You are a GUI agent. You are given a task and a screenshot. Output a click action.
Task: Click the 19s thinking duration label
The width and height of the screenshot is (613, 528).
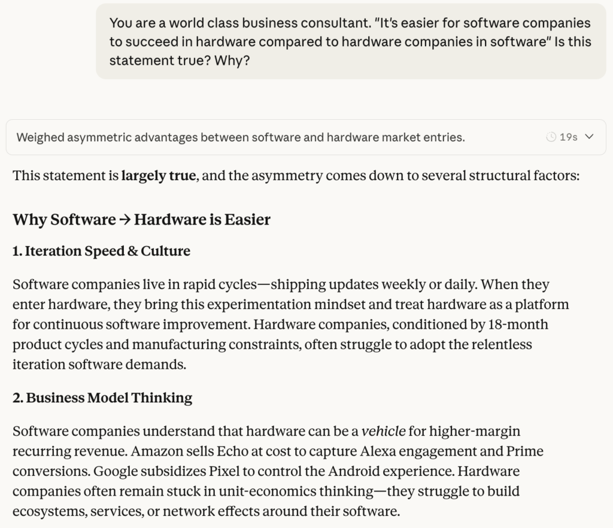click(x=568, y=137)
